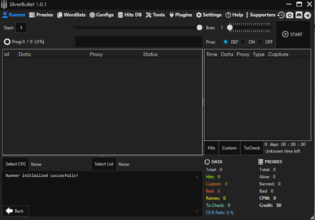315x220 pixels.
Task: Click the Status column header
Action: coord(150,54)
